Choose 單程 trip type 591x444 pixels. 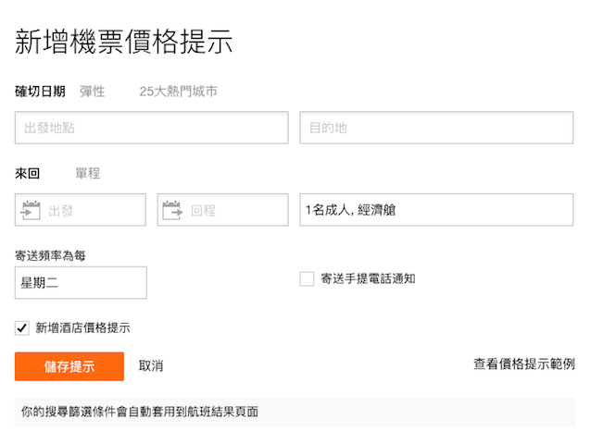pos(88,173)
